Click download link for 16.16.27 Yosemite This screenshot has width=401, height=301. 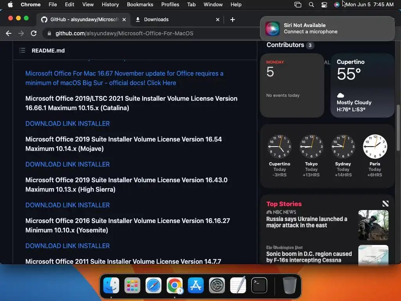click(x=67, y=246)
